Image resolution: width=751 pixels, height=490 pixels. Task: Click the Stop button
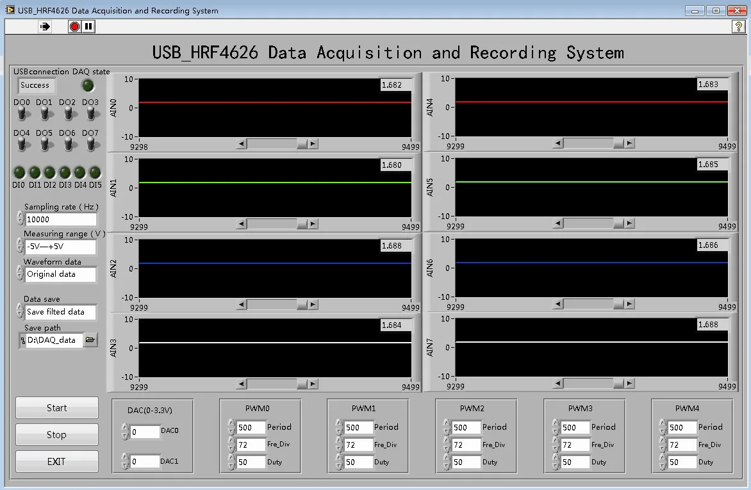(57, 434)
